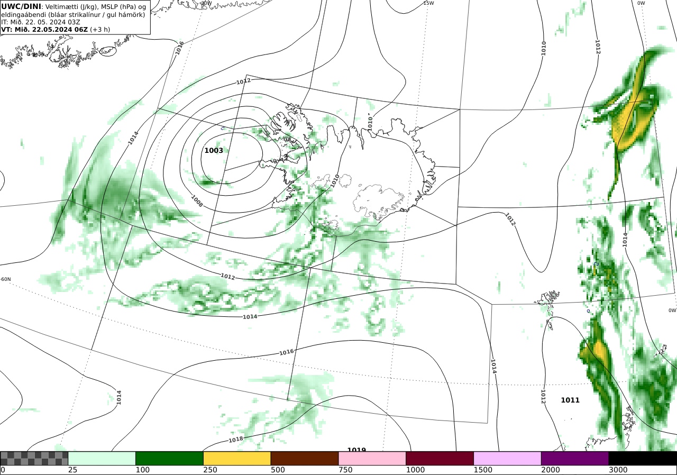Click the legend value "250"

(210, 470)
